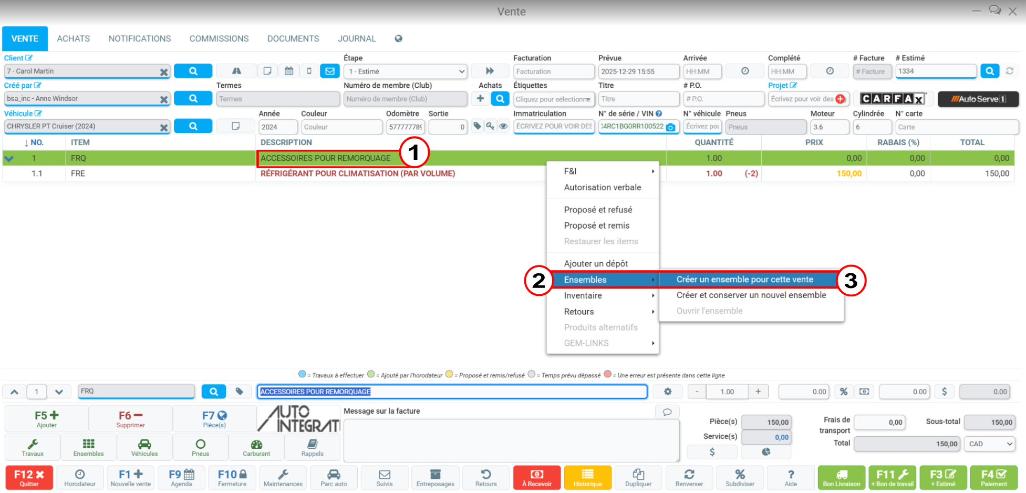Click the red F12 Quitter button
Image resolution: width=1026 pixels, height=493 pixels.
coord(29,477)
